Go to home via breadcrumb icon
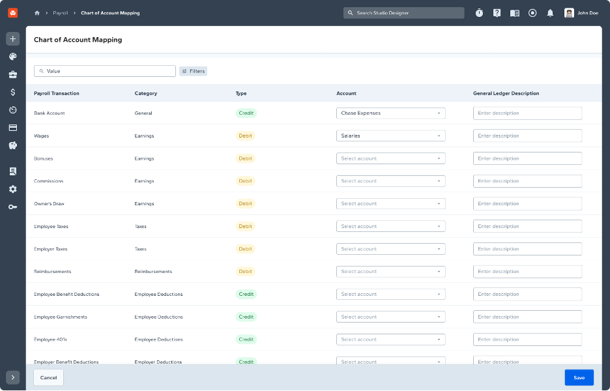The height and width of the screenshot is (391, 610). coord(37,13)
